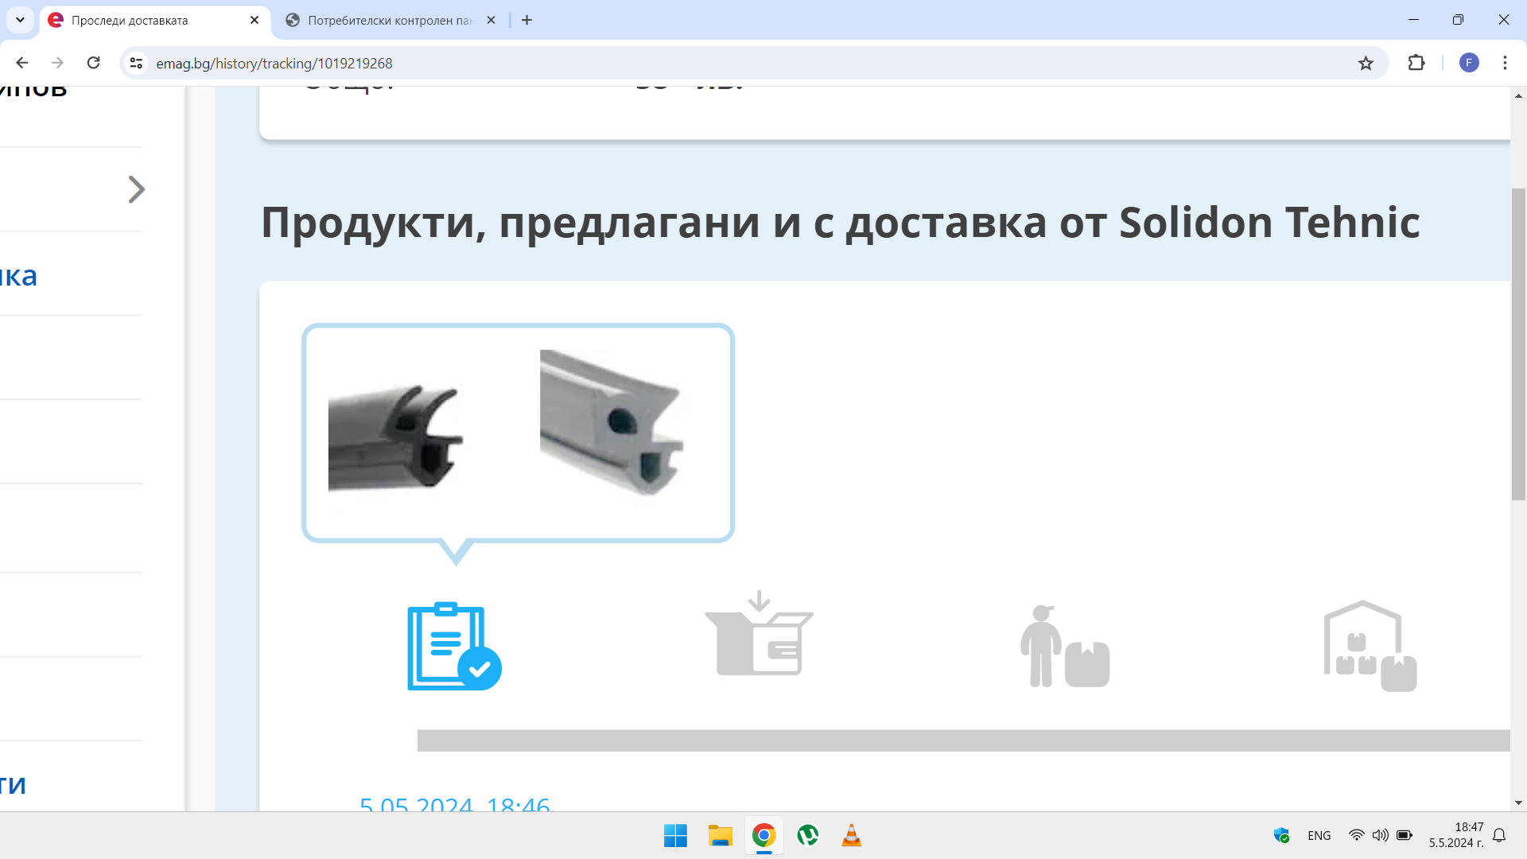1527x859 pixels.
Task: Bookmark this page with star icon
Action: (x=1366, y=63)
